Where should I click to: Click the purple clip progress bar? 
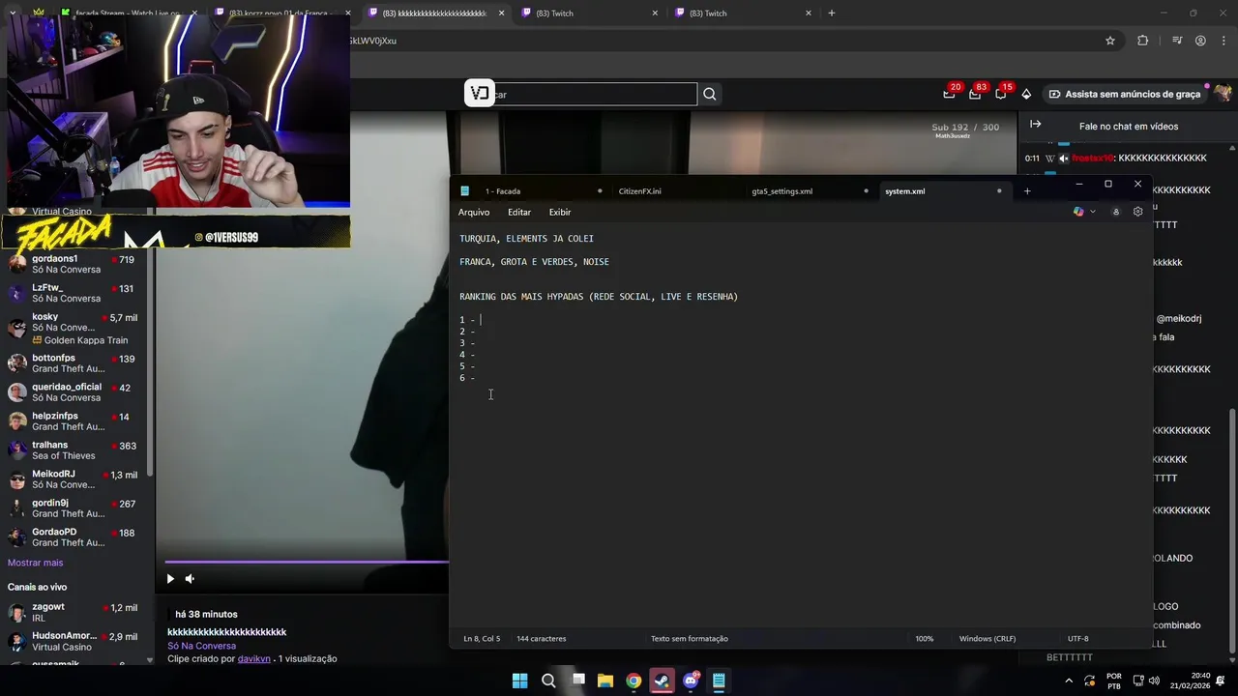coord(306,562)
